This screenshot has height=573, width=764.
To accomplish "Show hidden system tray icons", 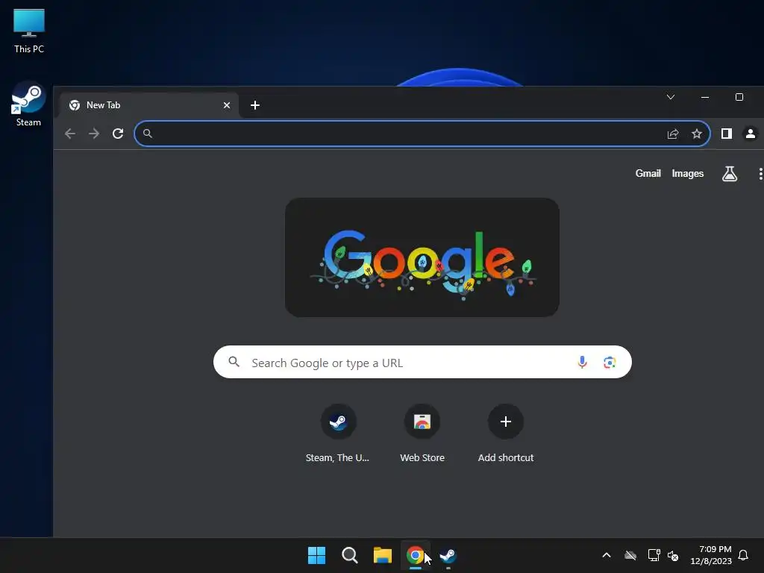I will pos(607,555).
